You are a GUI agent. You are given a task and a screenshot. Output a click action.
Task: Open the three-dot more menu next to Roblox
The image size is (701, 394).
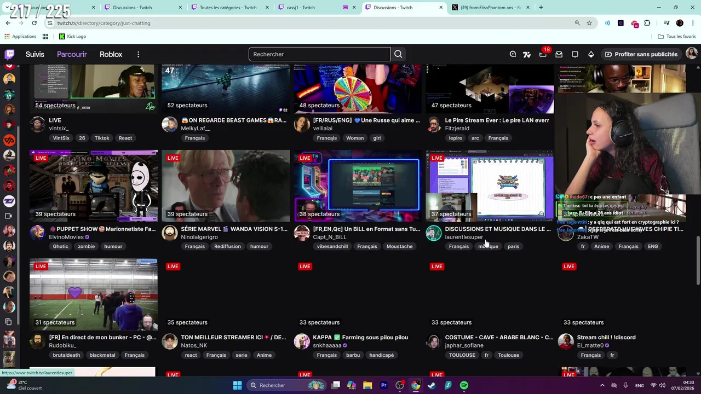point(138,54)
